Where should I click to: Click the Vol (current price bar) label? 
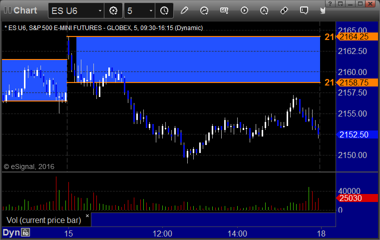coord(43,220)
